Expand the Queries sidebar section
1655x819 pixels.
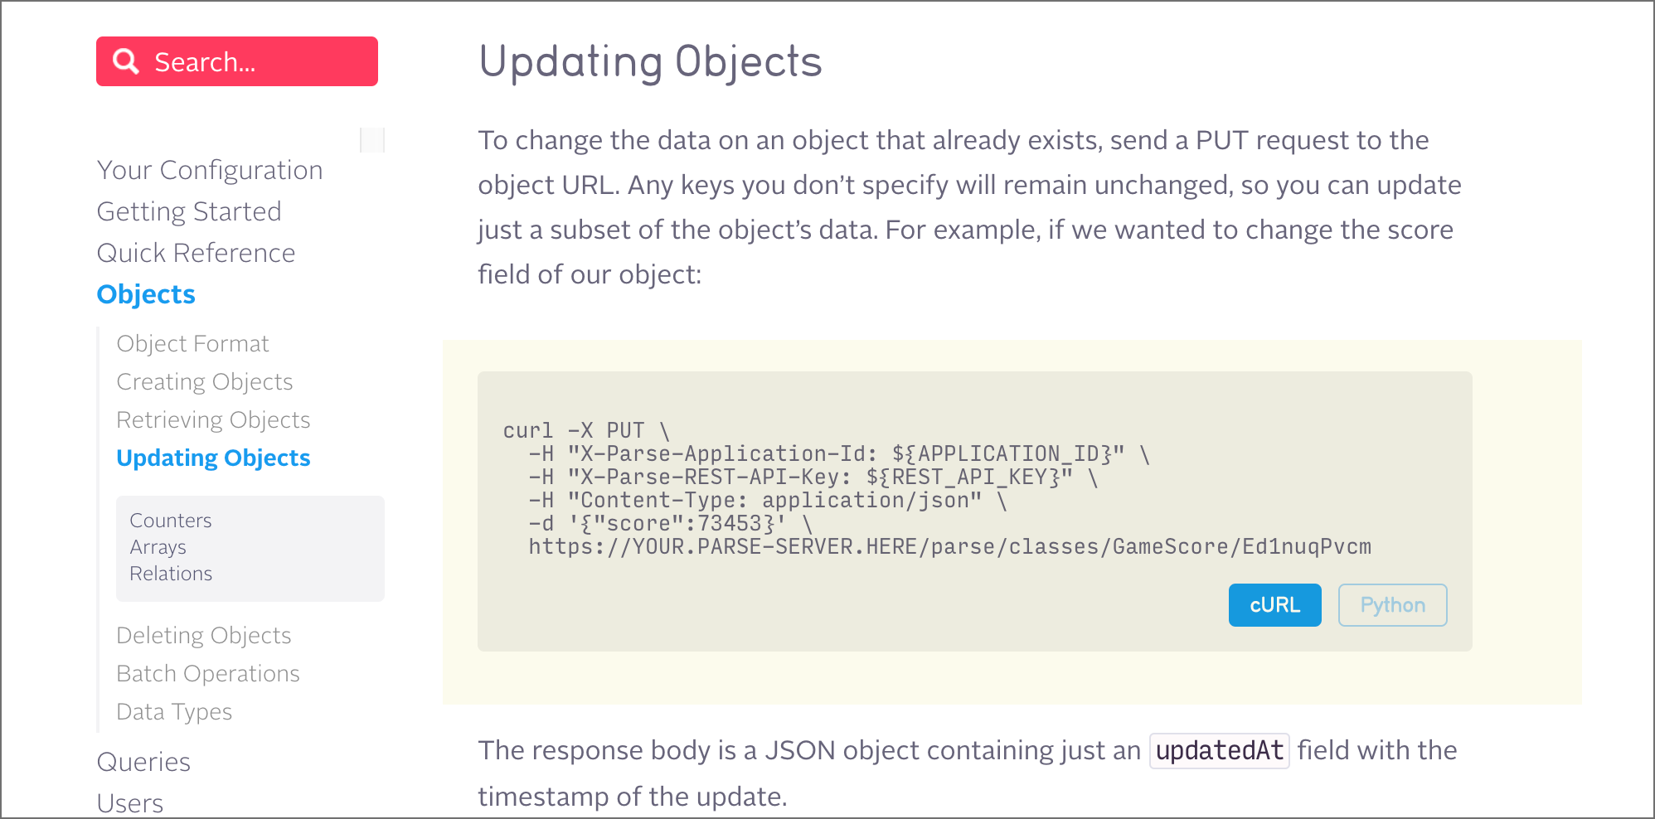pos(143,762)
